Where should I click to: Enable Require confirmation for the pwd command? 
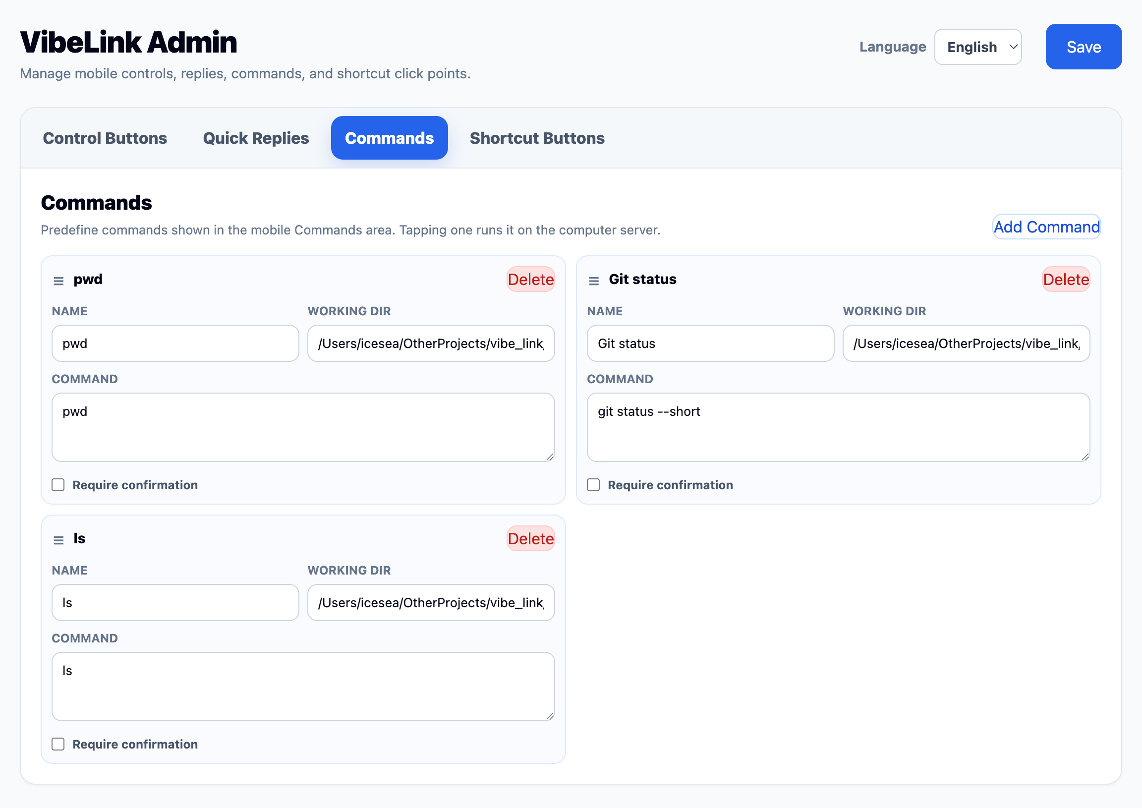tap(57, 485)
